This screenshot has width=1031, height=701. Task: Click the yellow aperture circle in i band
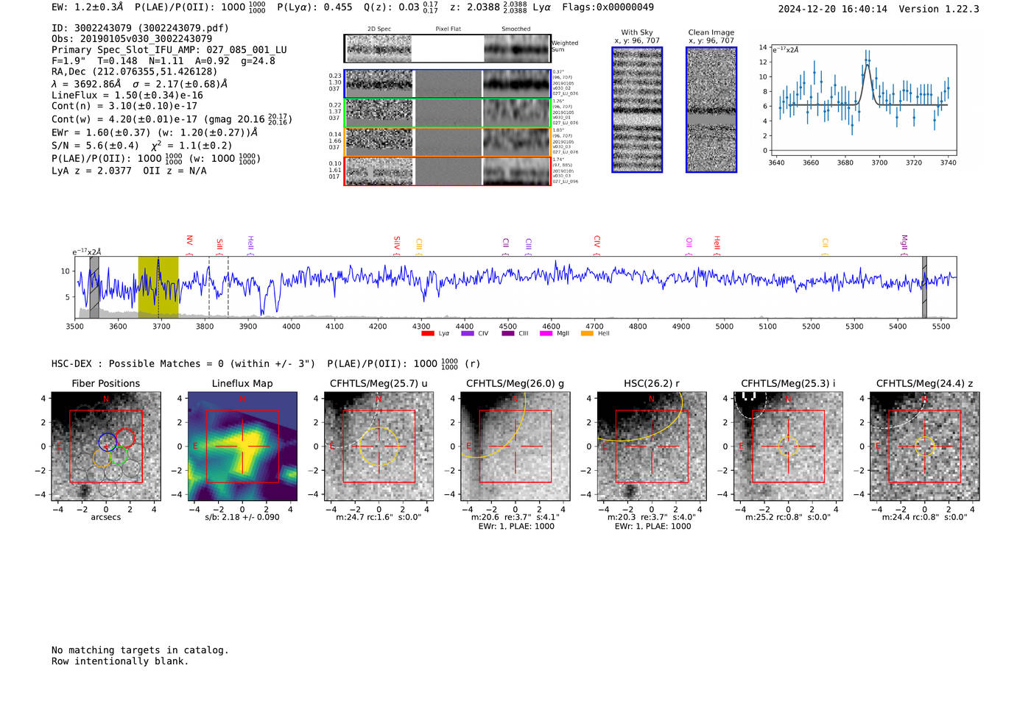788,446
